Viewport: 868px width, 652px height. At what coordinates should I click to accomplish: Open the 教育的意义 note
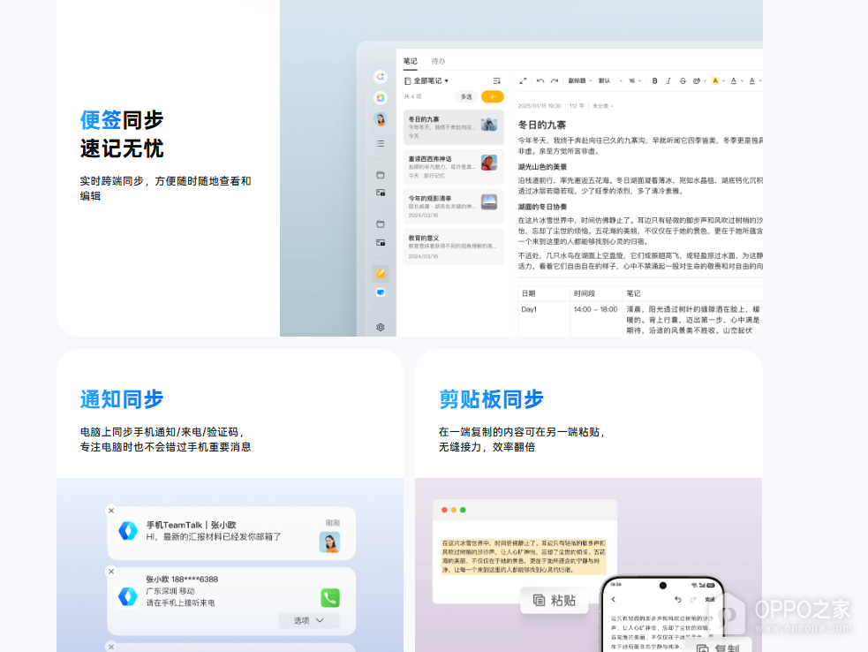[453, 246]
